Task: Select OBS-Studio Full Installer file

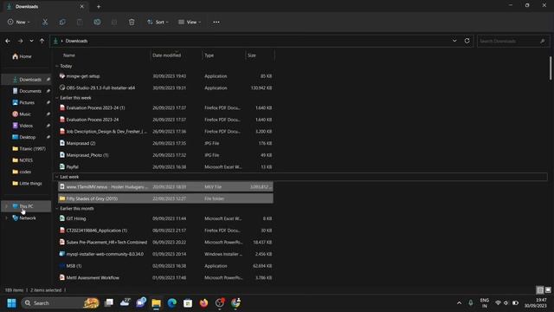Action: point(165,88)
